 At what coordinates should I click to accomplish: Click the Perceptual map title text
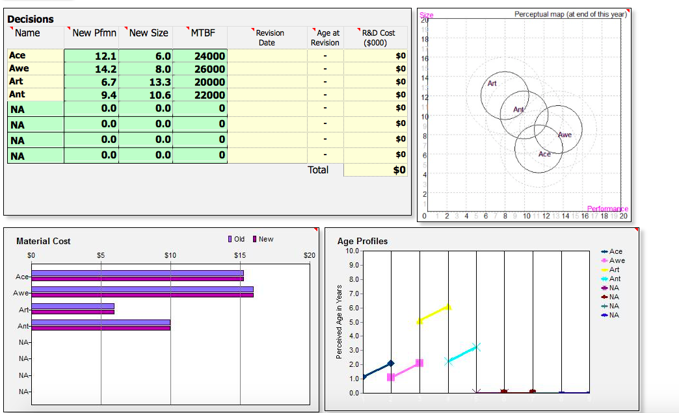[x=570, y=14]
